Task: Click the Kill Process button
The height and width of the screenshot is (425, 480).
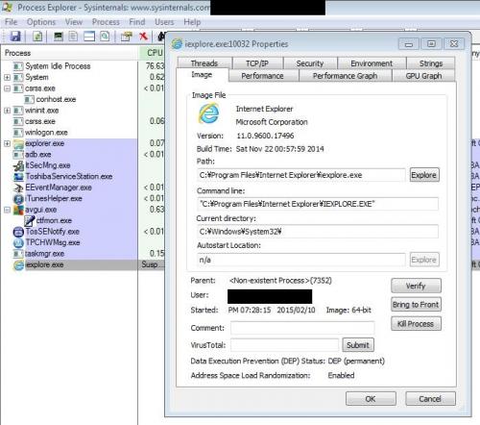Action: click(x=416, y=324)
